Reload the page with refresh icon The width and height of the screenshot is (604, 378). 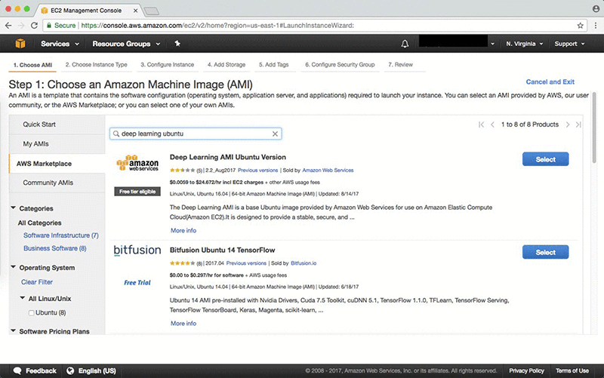(x=34, y=26)
